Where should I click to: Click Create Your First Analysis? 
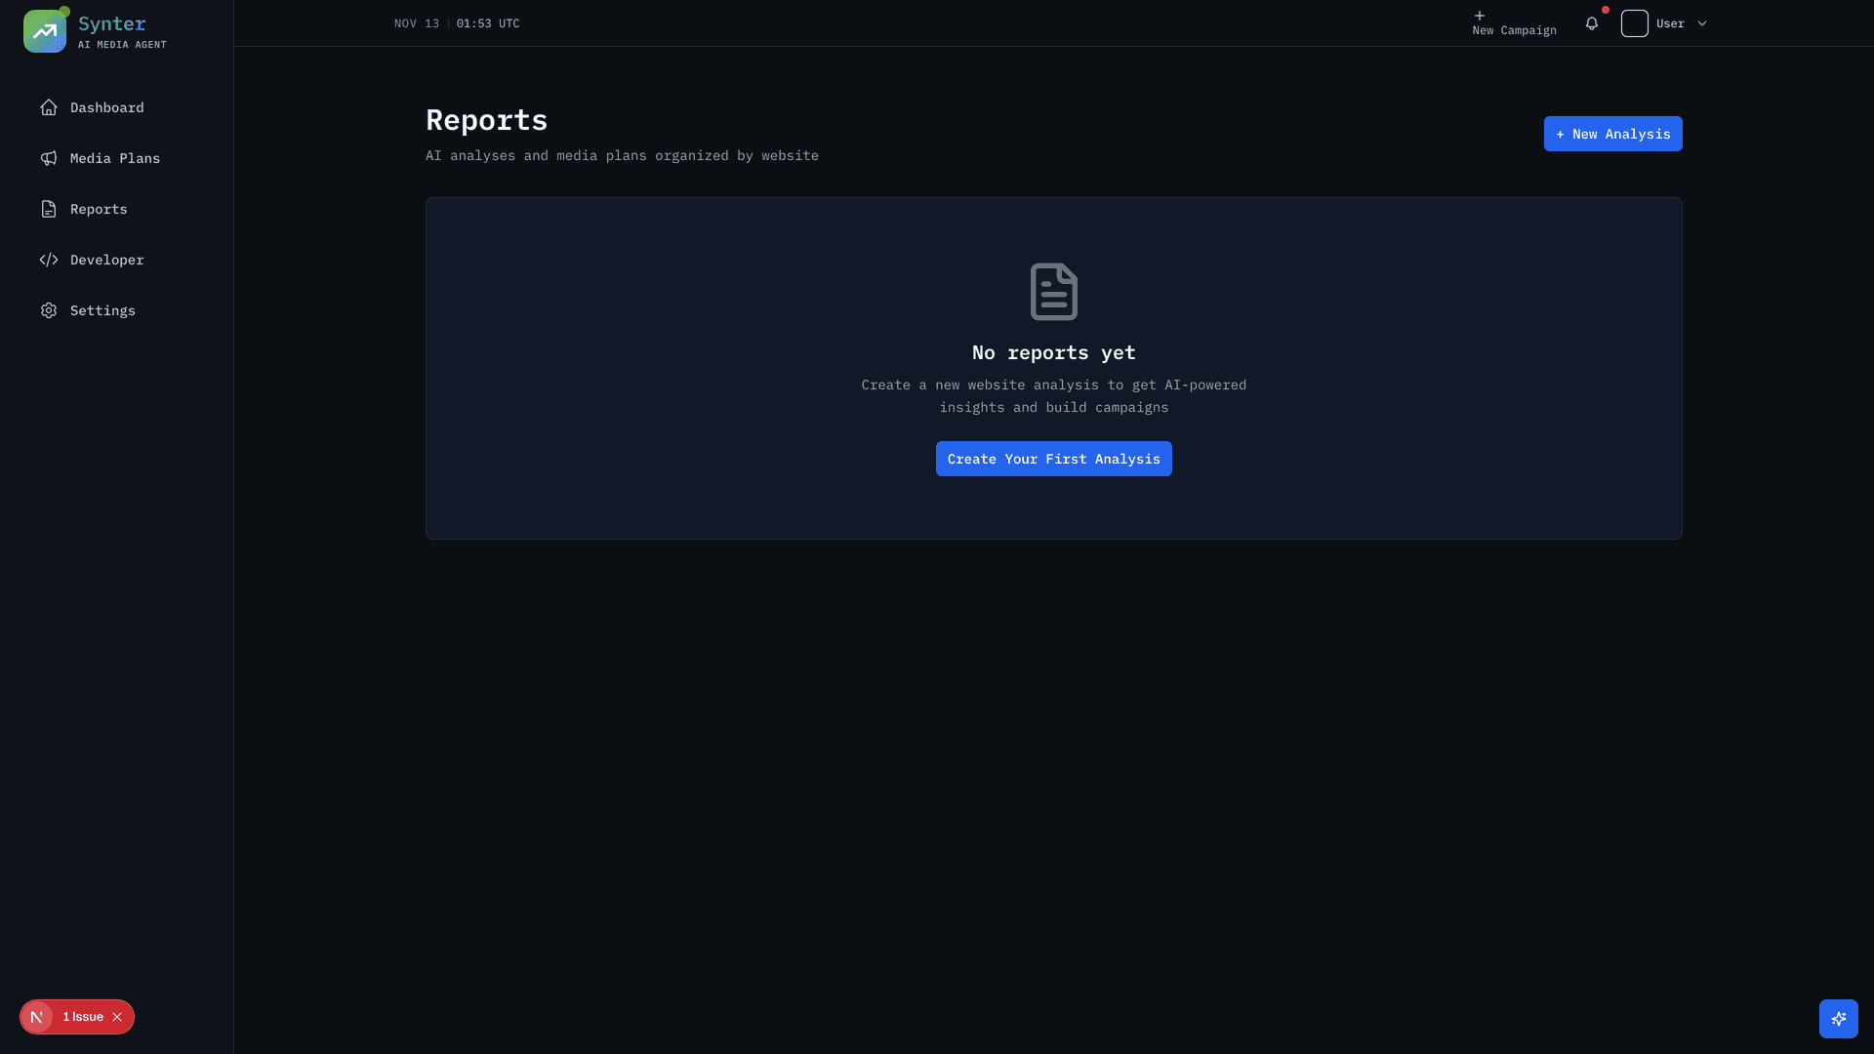click(x=1053, y=459)
